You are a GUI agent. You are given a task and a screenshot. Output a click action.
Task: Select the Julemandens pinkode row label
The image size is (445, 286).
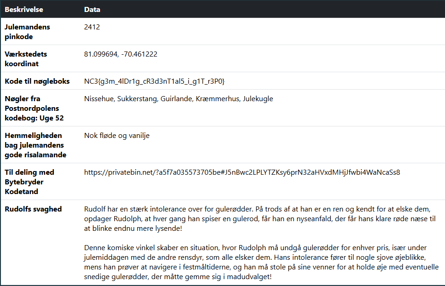28,32
